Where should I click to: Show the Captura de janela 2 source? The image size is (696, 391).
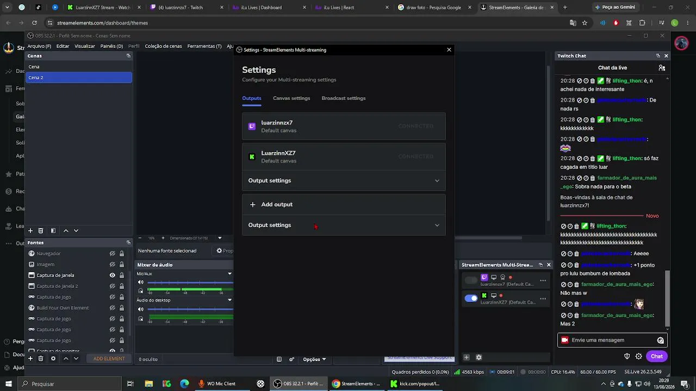point(112,286)
